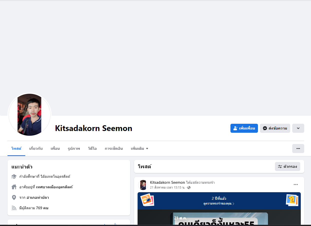
Task: Expand the dropdown arrow beside Send Message
Action: click(x=298, y=128)
